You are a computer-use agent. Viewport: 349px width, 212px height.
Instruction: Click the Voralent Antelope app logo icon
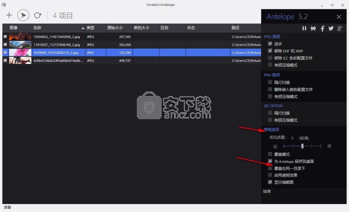(4, 5)
